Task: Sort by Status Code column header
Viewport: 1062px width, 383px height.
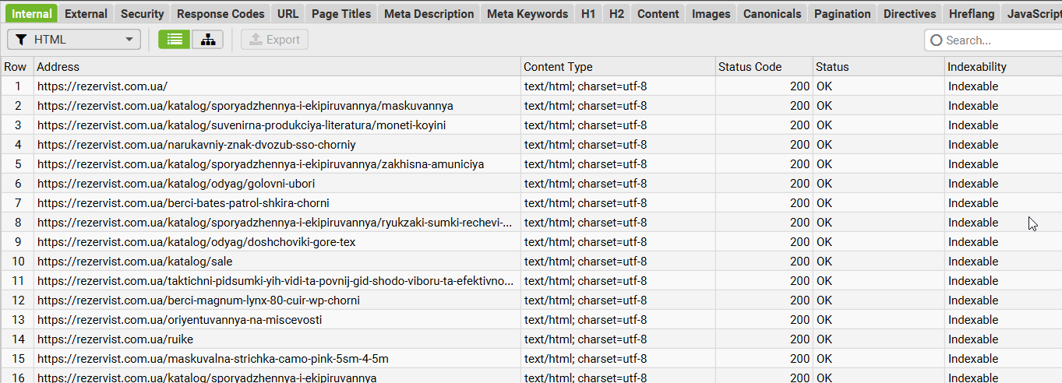Action: pos(750,67)
